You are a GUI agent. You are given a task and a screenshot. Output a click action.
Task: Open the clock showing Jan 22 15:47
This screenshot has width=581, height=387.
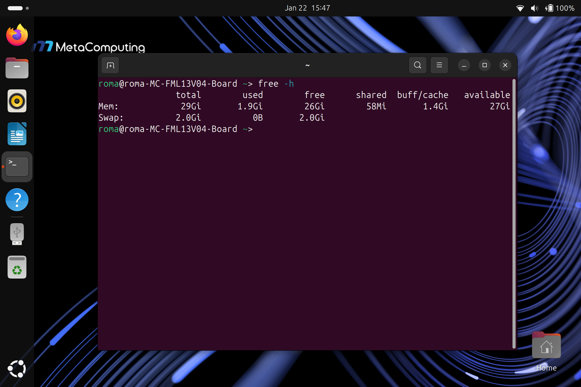point(307,8)
